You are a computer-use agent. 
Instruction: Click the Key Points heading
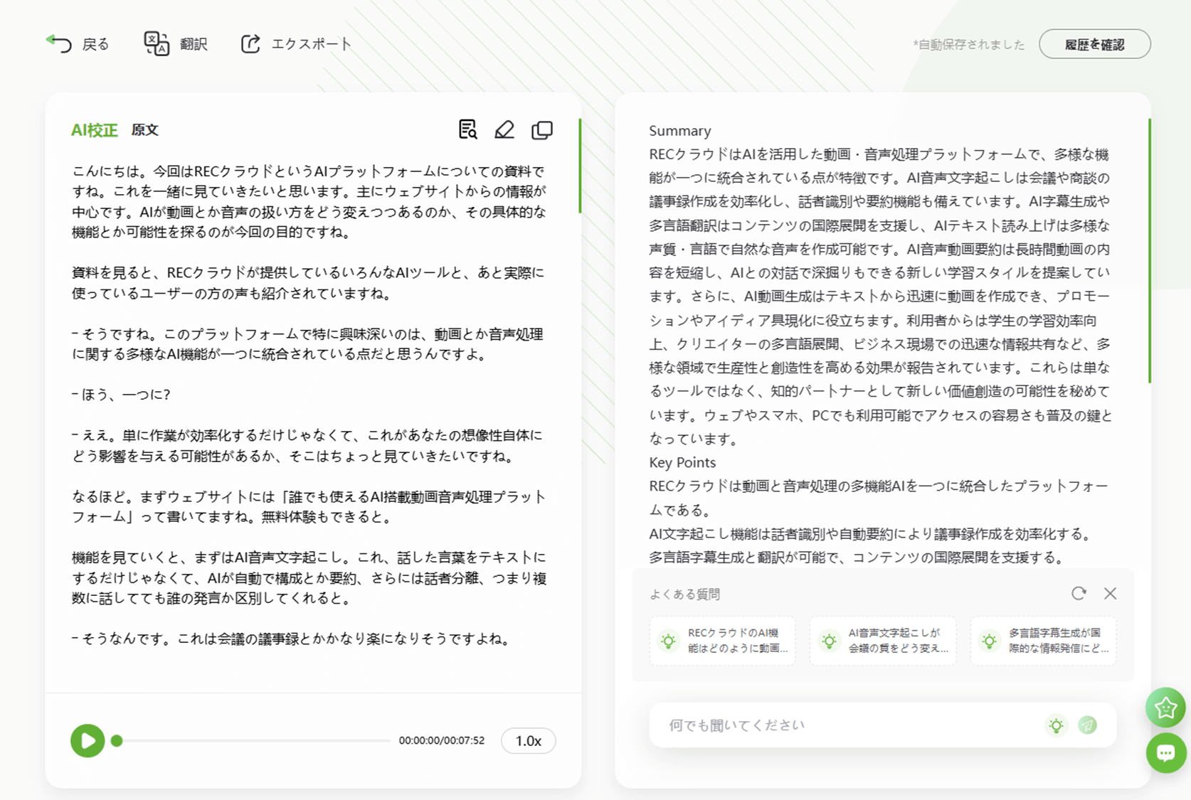tap(682, 462)
